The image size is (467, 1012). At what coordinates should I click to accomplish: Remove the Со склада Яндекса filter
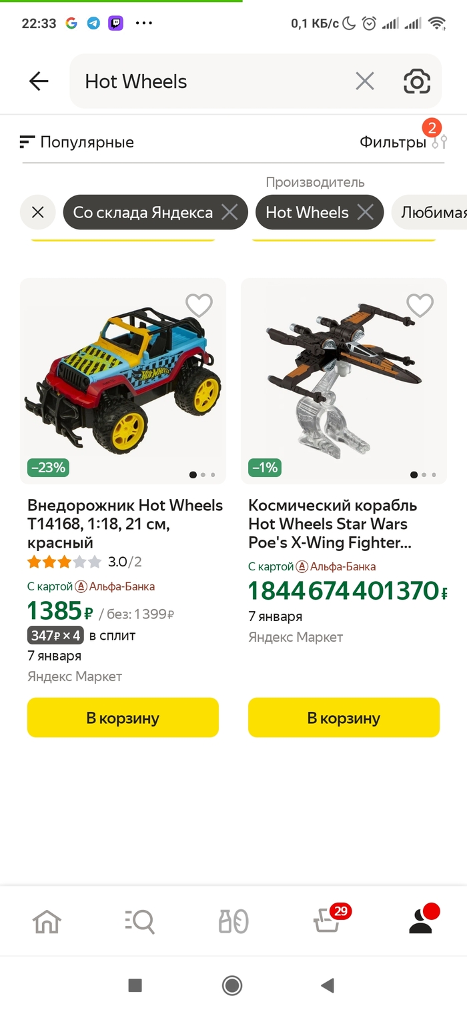point(229,212)
